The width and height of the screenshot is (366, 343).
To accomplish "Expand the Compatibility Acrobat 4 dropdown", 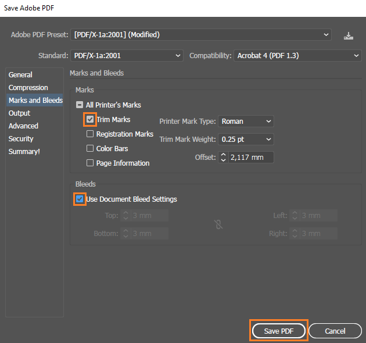I will coord(297,56).
